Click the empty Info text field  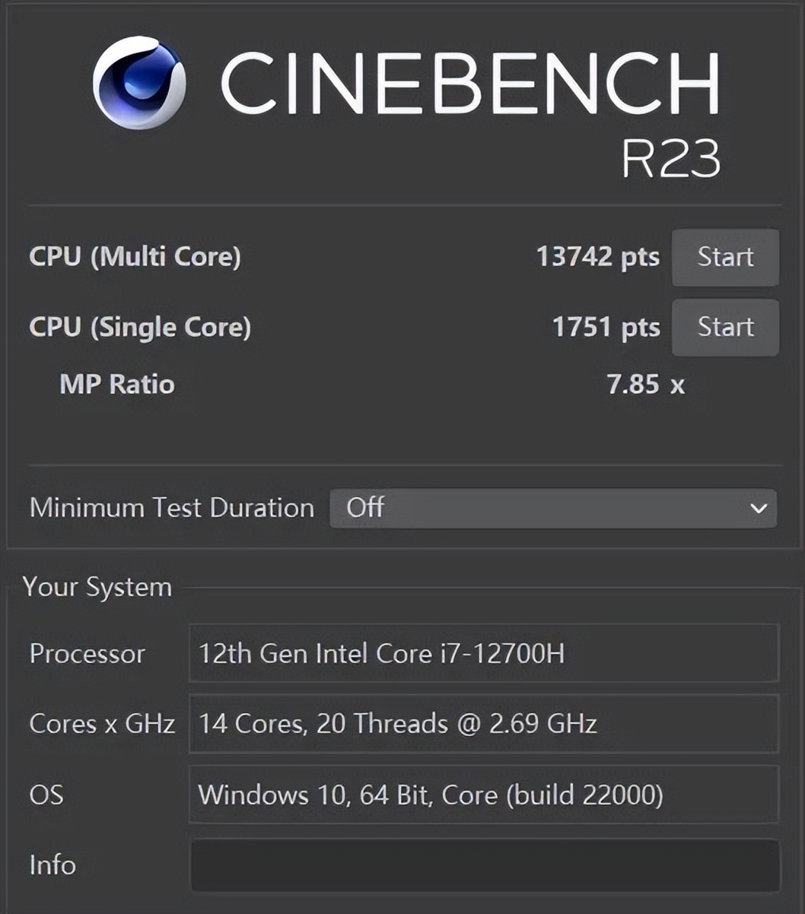[x=484, y=865]
